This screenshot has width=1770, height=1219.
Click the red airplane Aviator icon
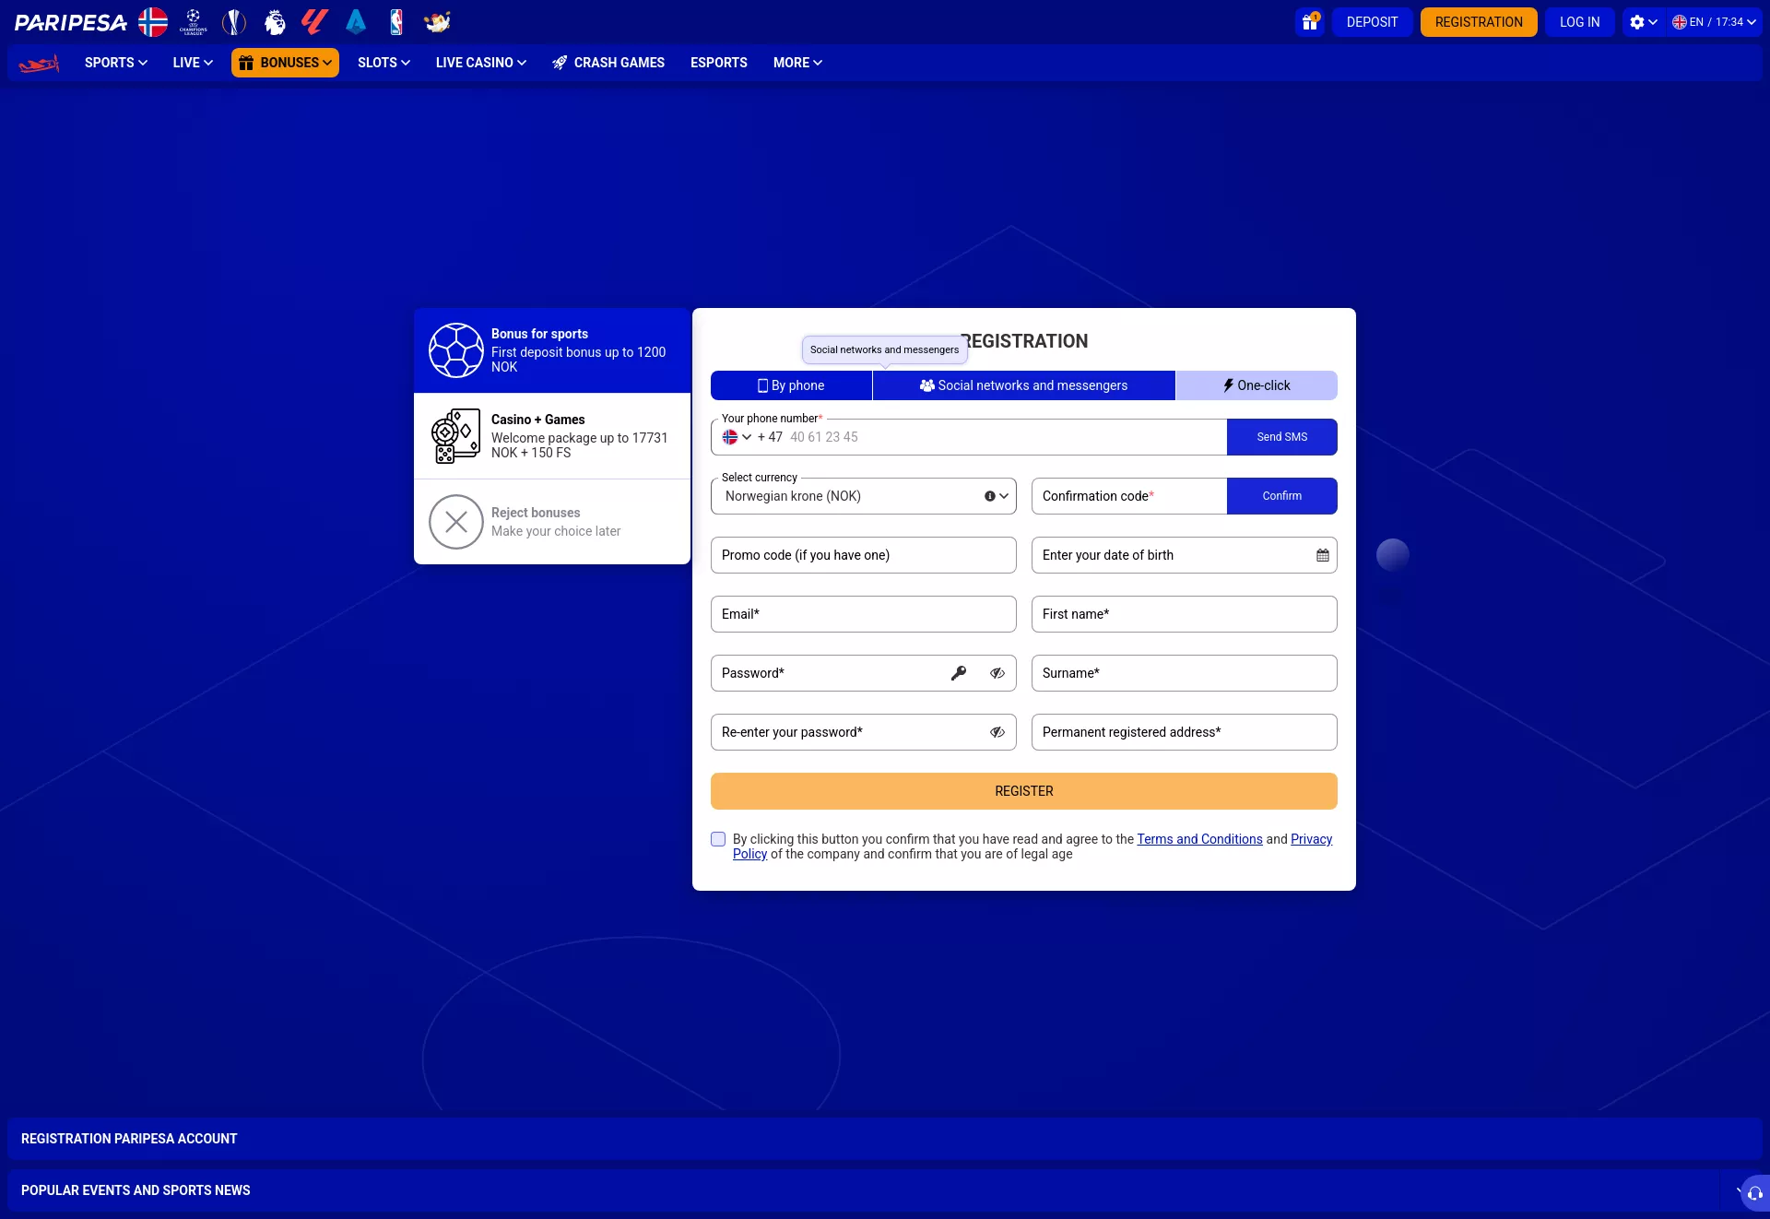39,63
